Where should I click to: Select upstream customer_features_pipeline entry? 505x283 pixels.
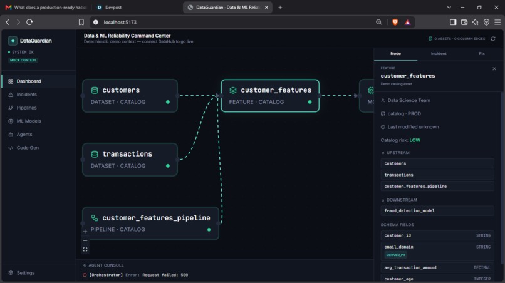click(437, 186)
